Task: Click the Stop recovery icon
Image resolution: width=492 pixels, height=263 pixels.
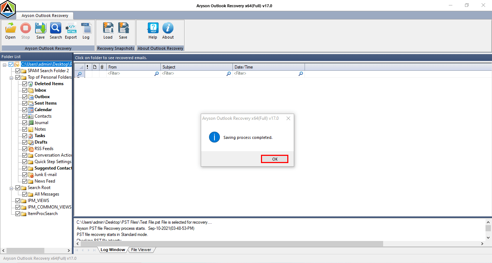Action: 26,31
